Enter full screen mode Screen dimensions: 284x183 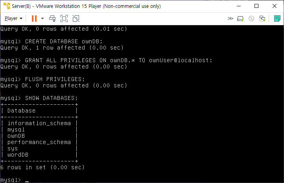click(x=64, y=18)
